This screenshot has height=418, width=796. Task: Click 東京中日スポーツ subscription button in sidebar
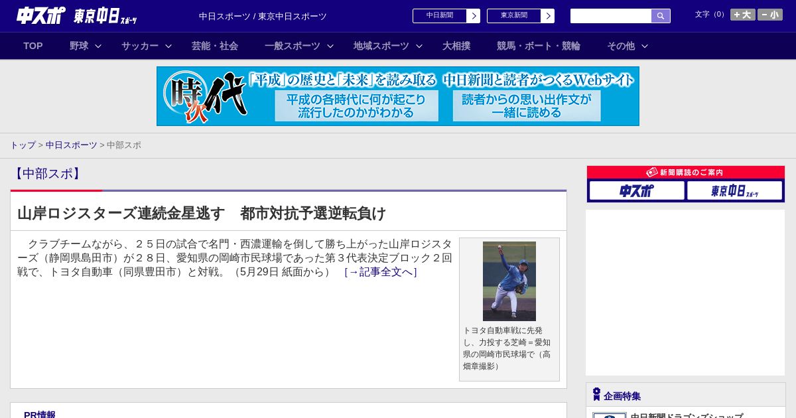click(x=734, y=191)
